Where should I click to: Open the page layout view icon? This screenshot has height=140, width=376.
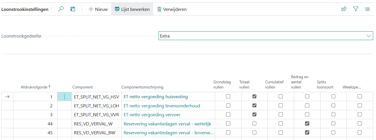(x=73, y=9)
